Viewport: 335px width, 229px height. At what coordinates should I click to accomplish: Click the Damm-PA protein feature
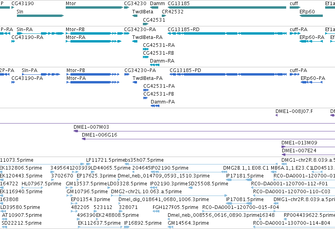(x=155, y=106)
